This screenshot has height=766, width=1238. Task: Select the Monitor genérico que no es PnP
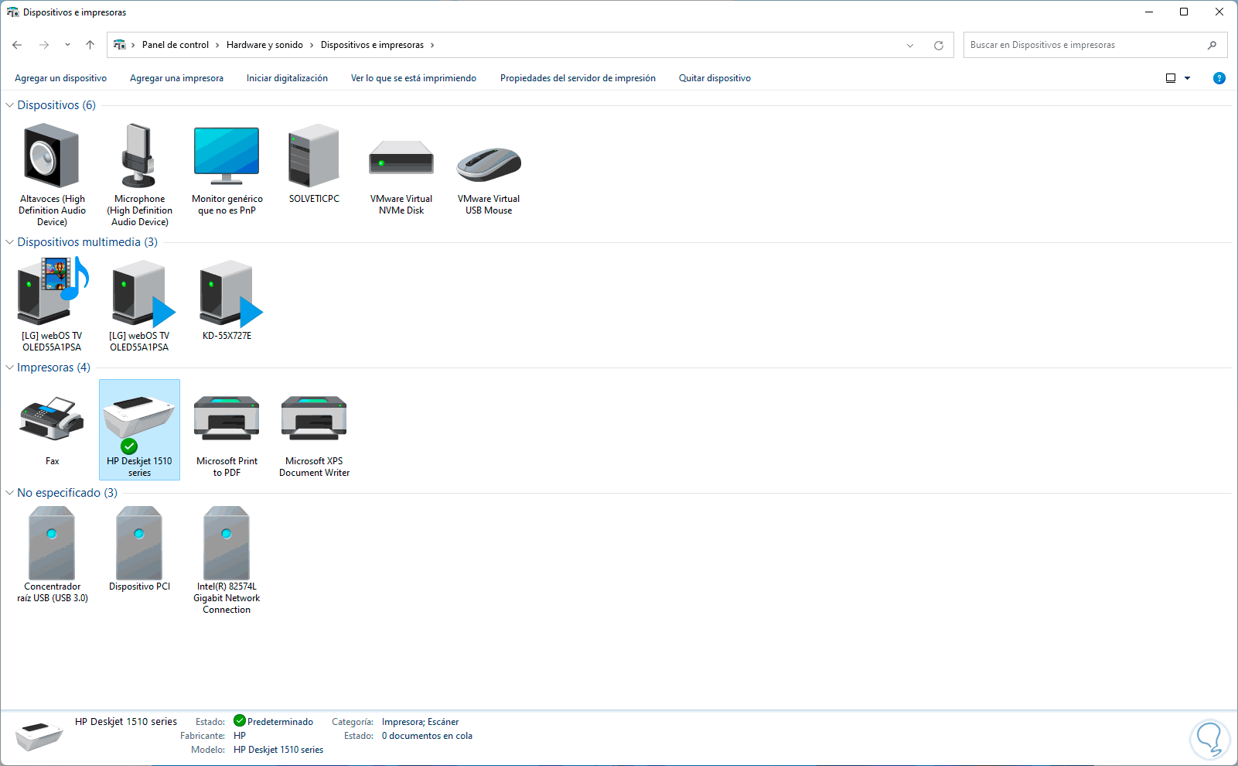pyautogui.click(x=227, y=156)
